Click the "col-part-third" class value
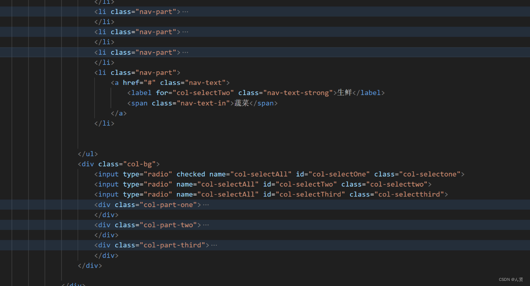 coord(173,245)
